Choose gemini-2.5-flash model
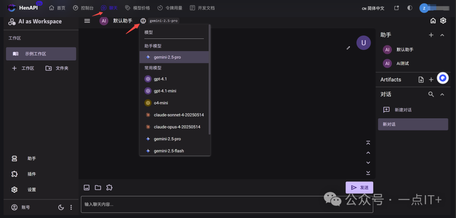This screenshot has height=218, width=456. tap(174, 151)
